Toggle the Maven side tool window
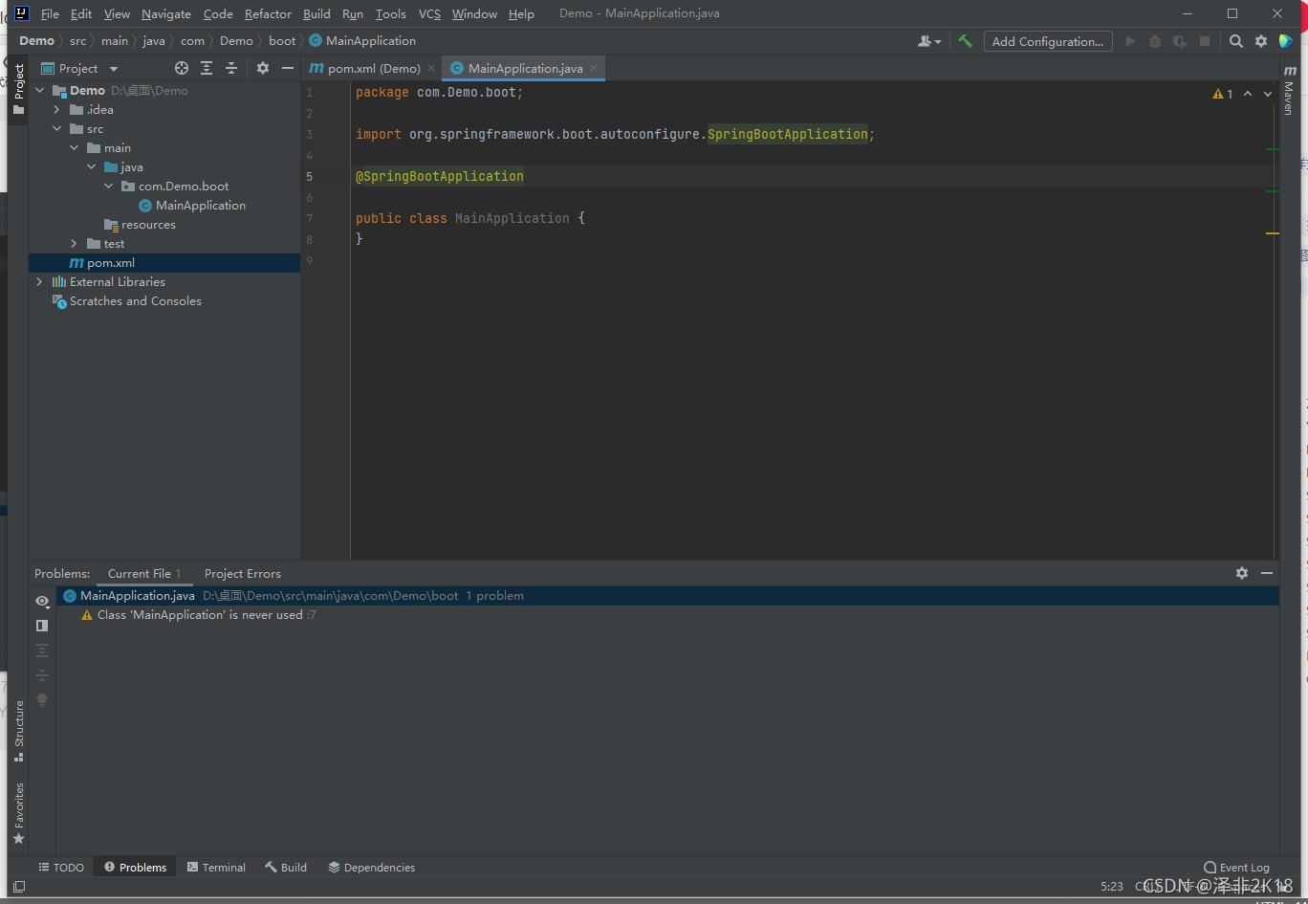 [1288, 91]
